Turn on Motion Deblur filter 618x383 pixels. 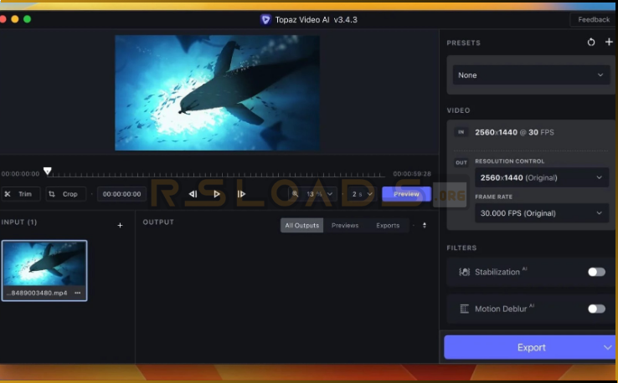point(596,309)
